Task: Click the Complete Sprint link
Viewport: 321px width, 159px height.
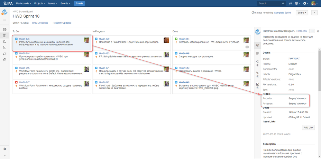Action: click(x=282, y=13)
